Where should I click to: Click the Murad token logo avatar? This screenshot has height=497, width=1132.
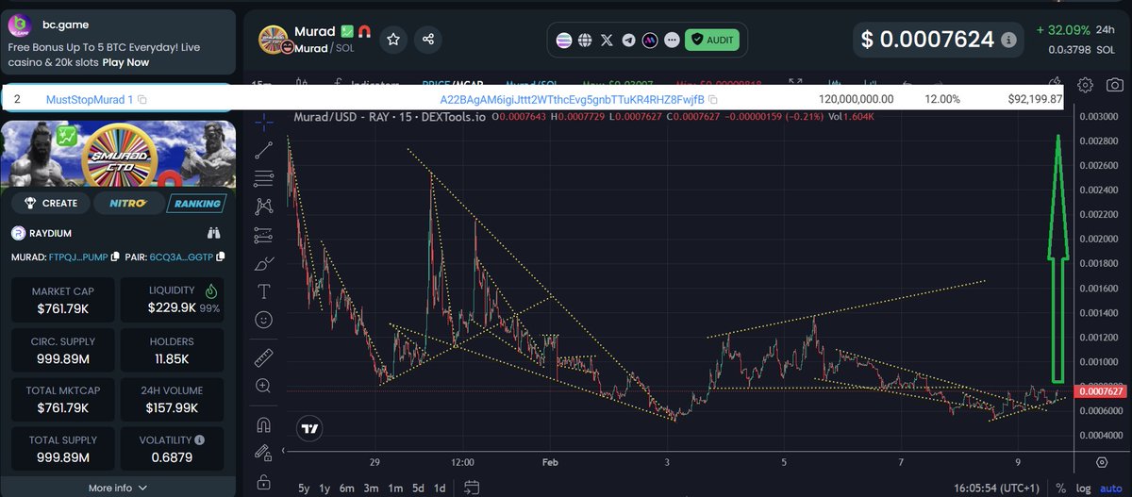[x=274, y=41]
